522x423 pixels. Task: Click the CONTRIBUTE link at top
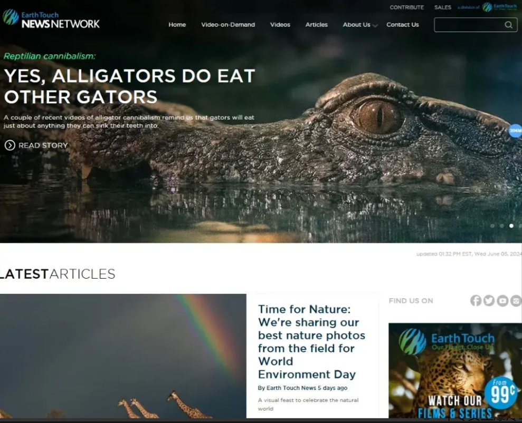pos(407,7)
